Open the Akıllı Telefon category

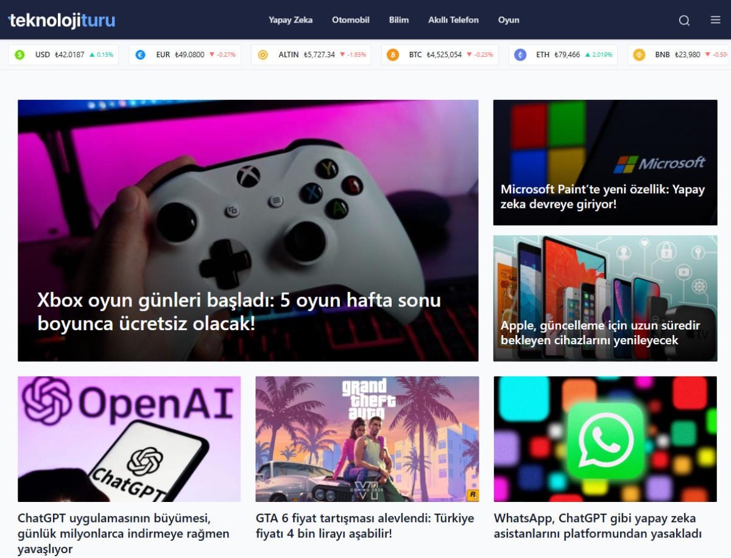pos(453,20)
